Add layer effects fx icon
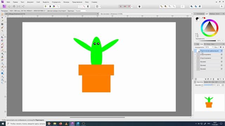 coord(211,79)
